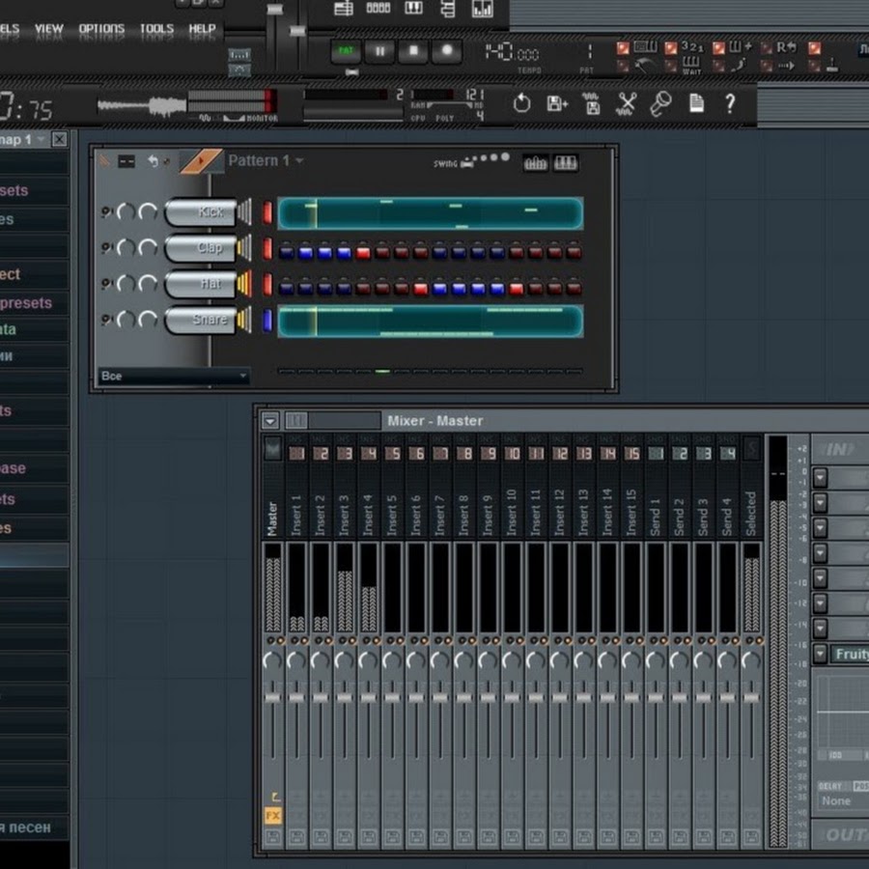869x869 pixels.
Task: Open the OPTIONS menu
Action: coord(101,29)
